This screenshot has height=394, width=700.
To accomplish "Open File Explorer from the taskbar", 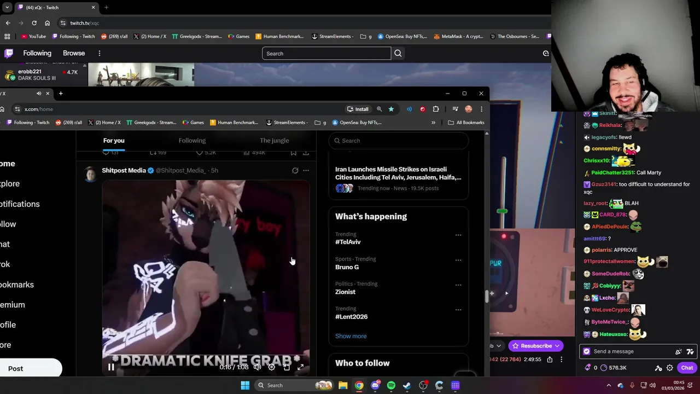I will coord(343,385).
